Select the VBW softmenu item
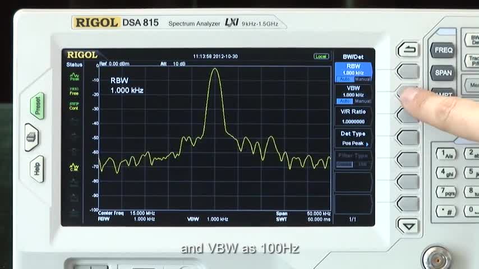479x269 pixels. click(353, 95)
